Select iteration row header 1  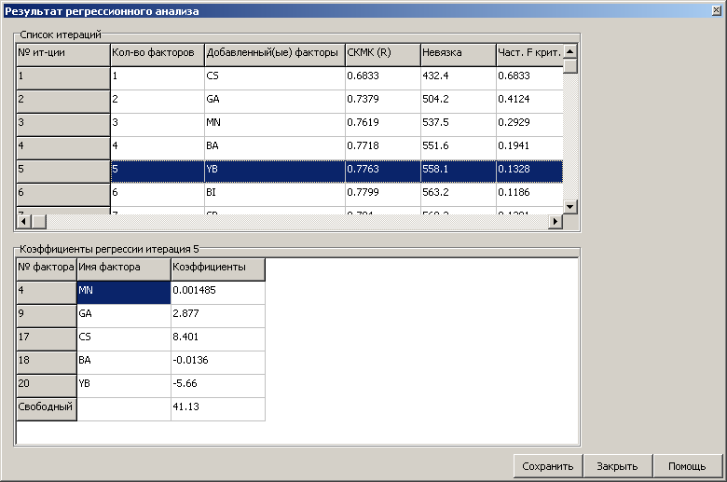click(63, 78)
